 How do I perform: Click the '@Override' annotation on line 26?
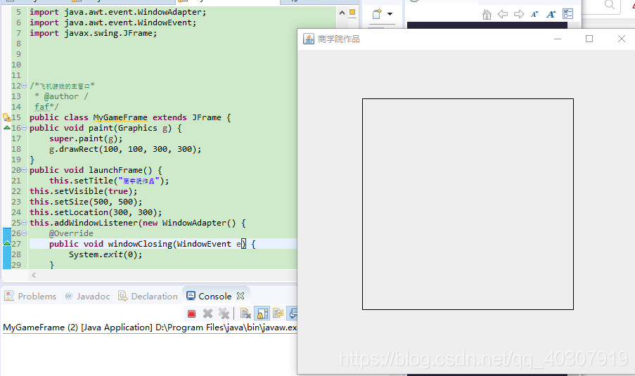71,233
